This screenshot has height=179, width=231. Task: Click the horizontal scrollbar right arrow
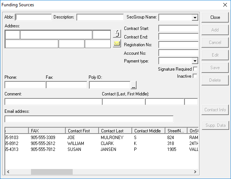pyautogui.click(x=195, y=172)
